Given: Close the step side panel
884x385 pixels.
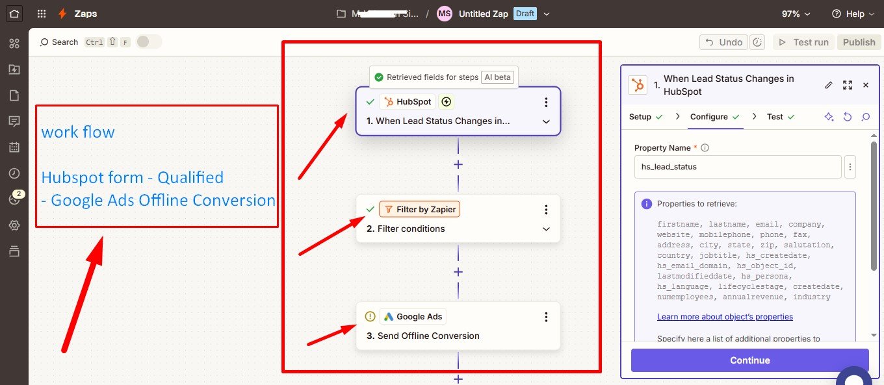Looking at the screenshot, I should click(866, 85).
